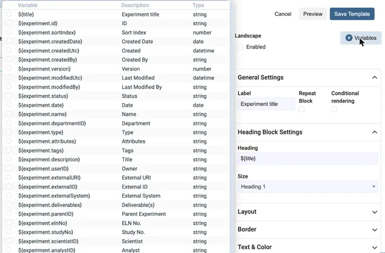Click the Variable column header
This screenshot has width=385, height=253.
[28, 5]
